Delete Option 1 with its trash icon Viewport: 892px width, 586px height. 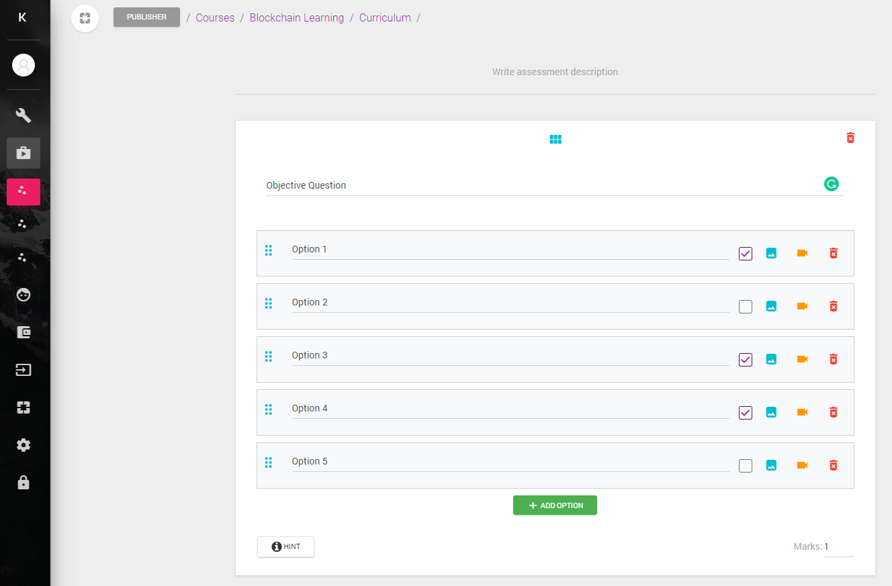click(x=834, y=253)
